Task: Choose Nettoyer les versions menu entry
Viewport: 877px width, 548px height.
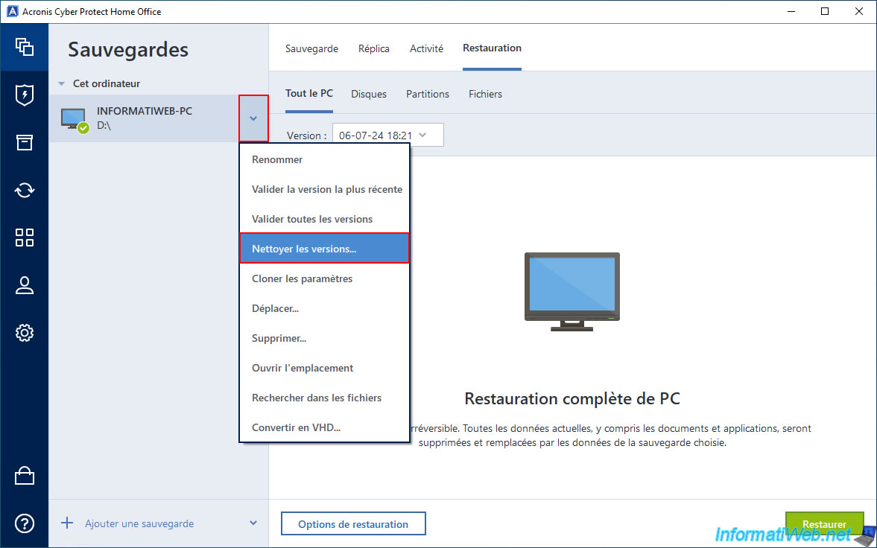Action: [324, 249]
